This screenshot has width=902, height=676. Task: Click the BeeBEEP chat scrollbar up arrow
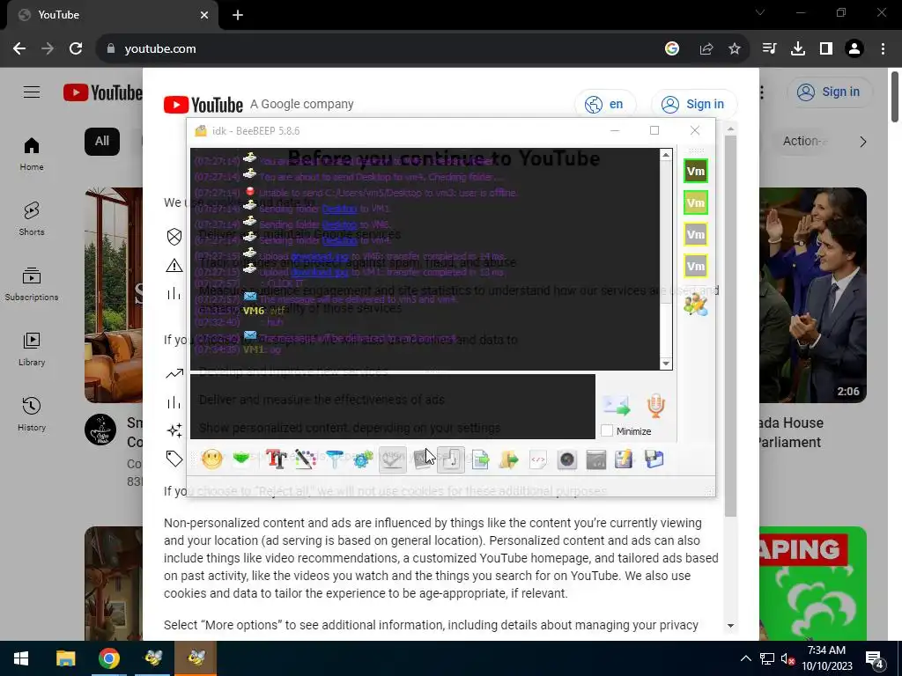pos(666,155)
